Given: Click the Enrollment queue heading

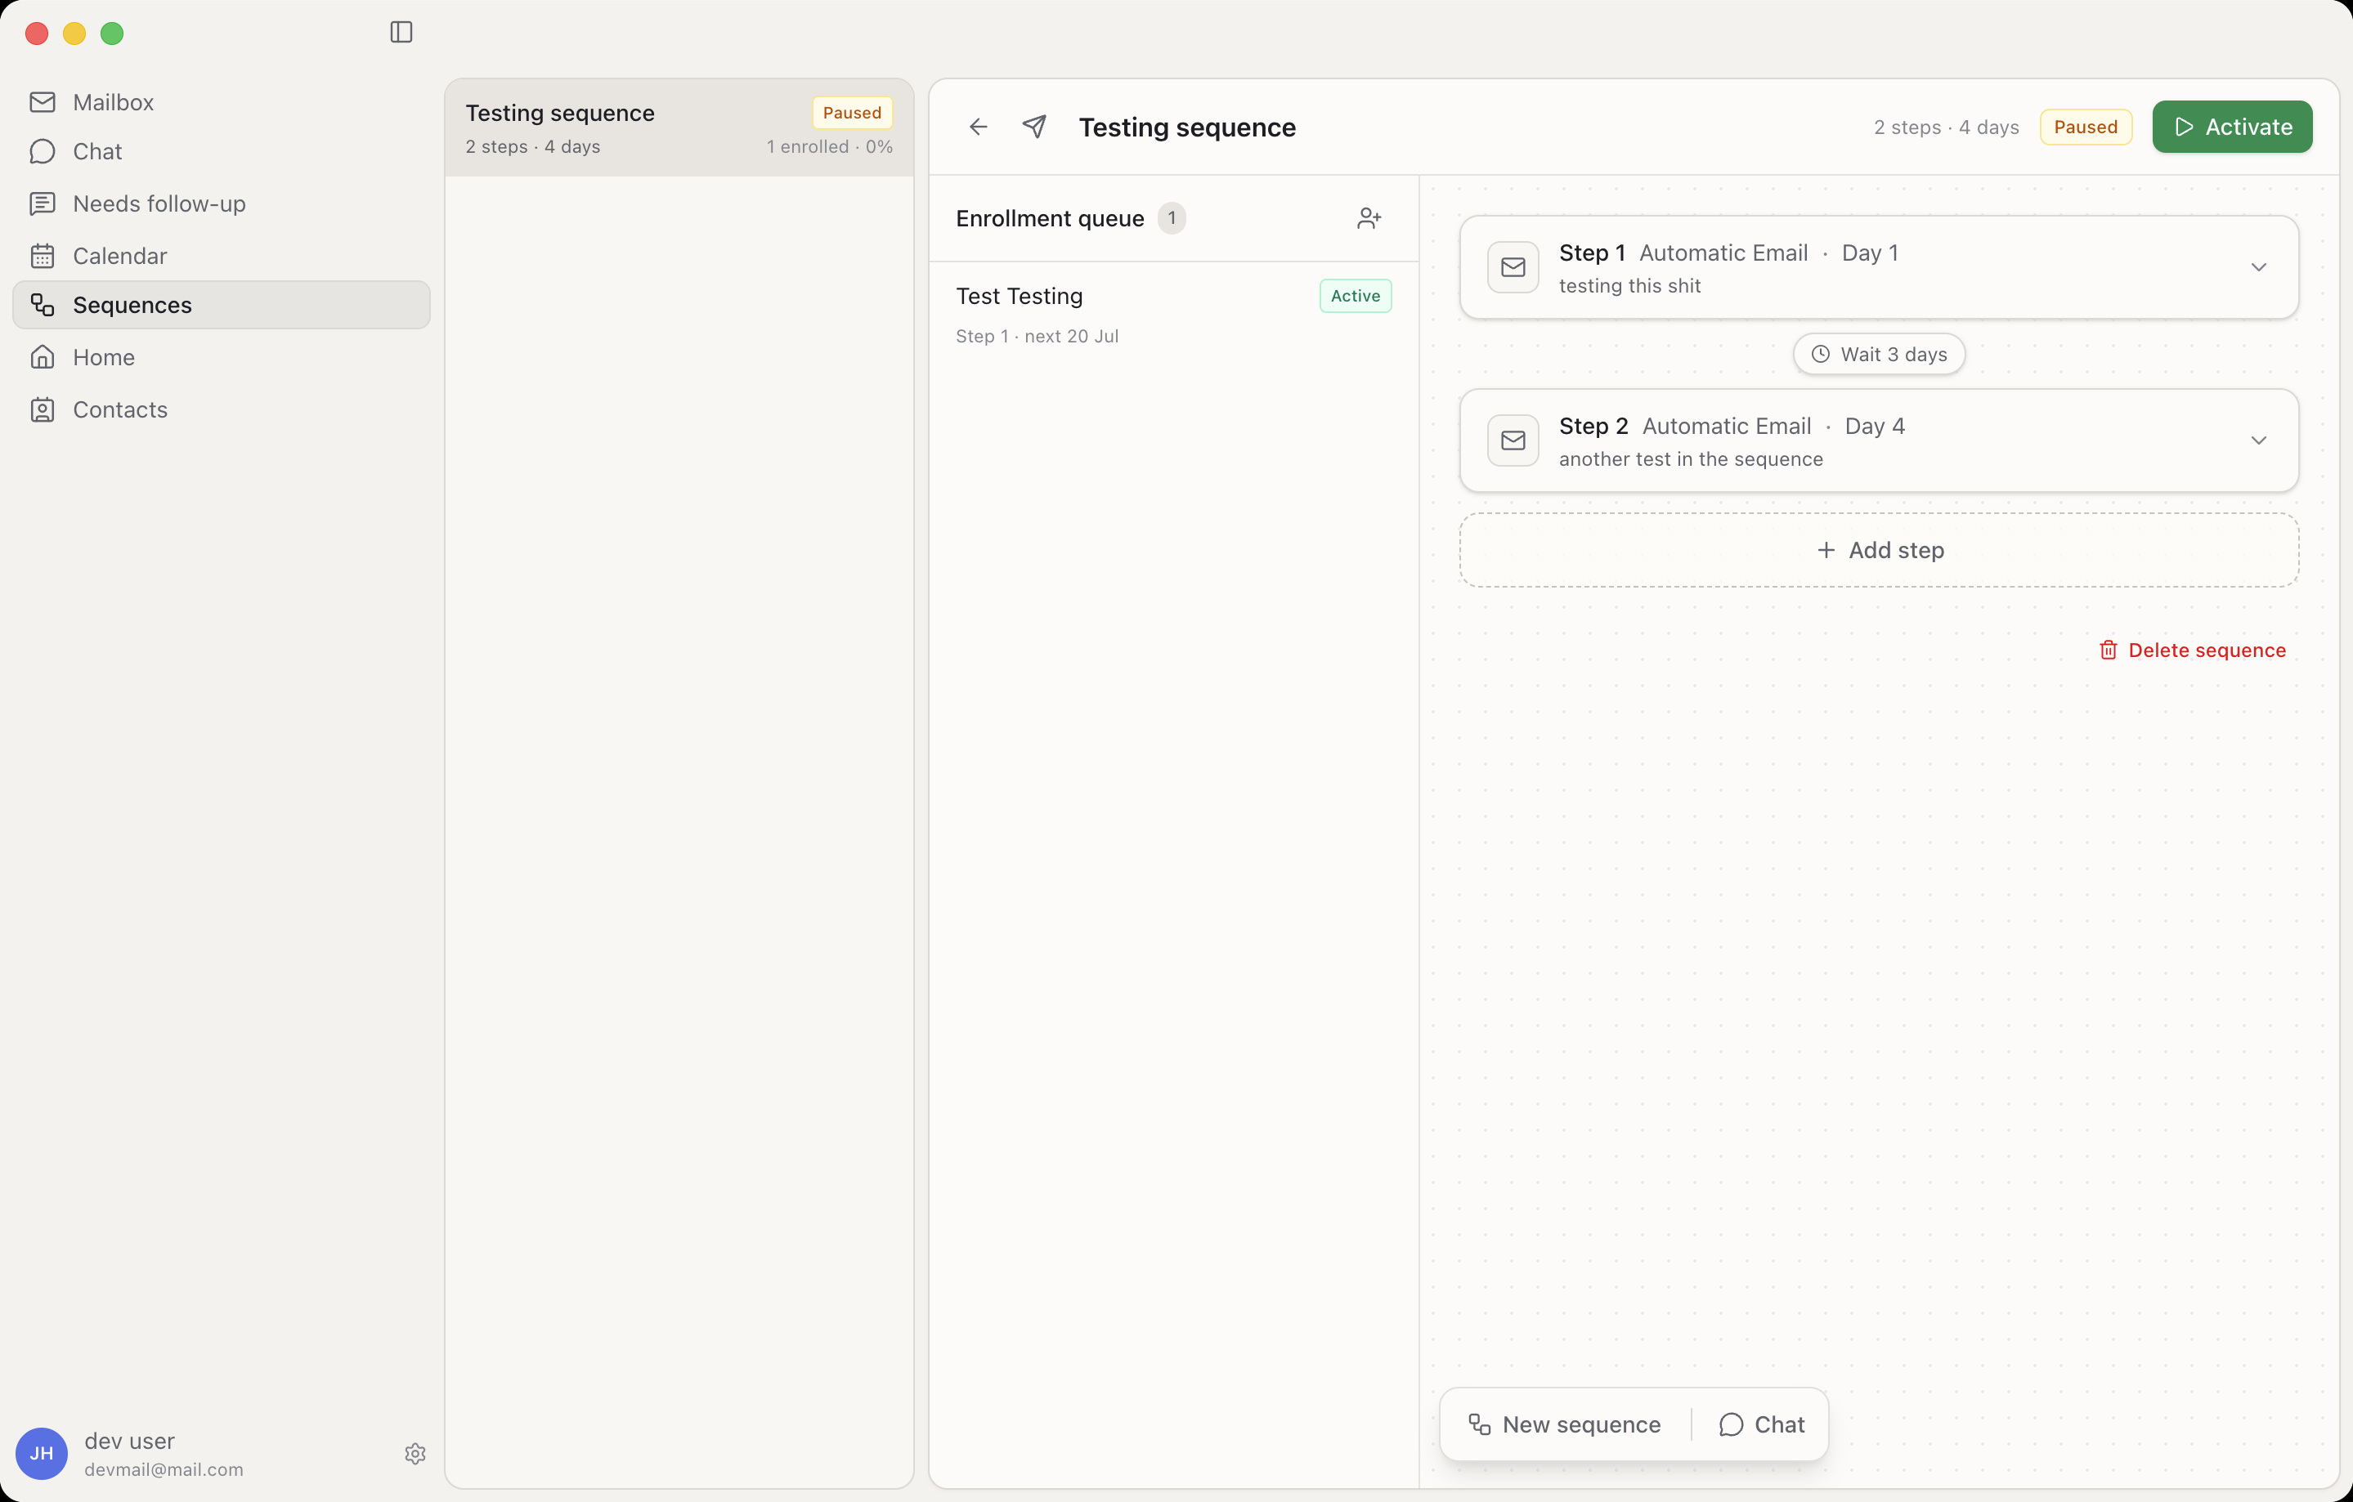Looking at the screenshot, I should [x=1050, y=217].
